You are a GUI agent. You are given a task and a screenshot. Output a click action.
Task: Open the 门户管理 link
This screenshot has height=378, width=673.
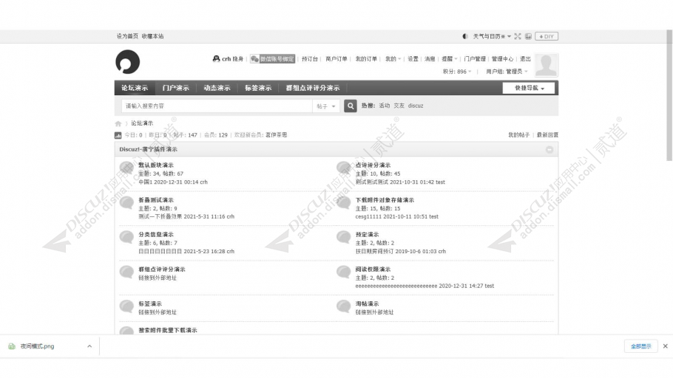(475, 59)
